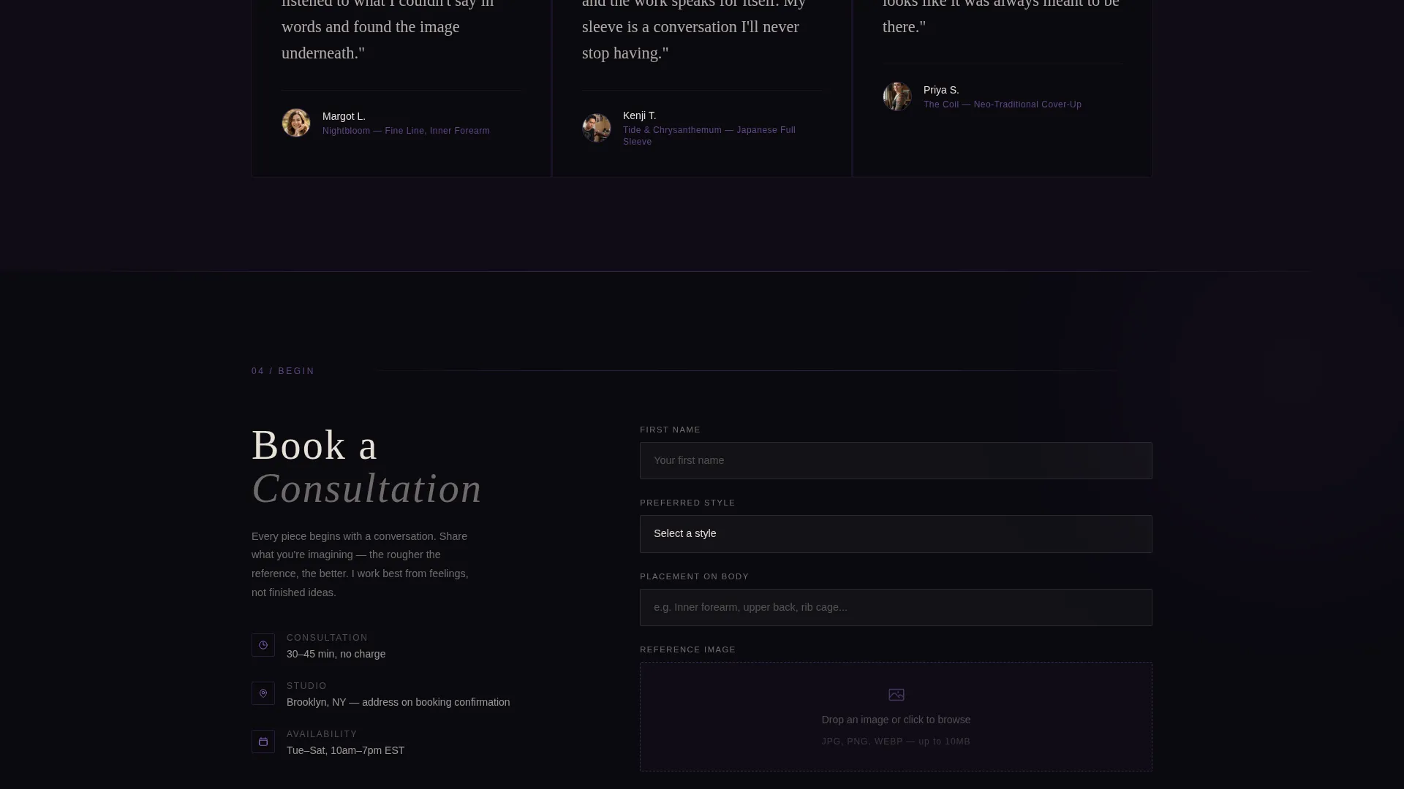This screenshot has height=789, width=1404.
Task: Click 'Brooklyn, NY — address on booking confirmation'
Action: [x=399, y=702]
